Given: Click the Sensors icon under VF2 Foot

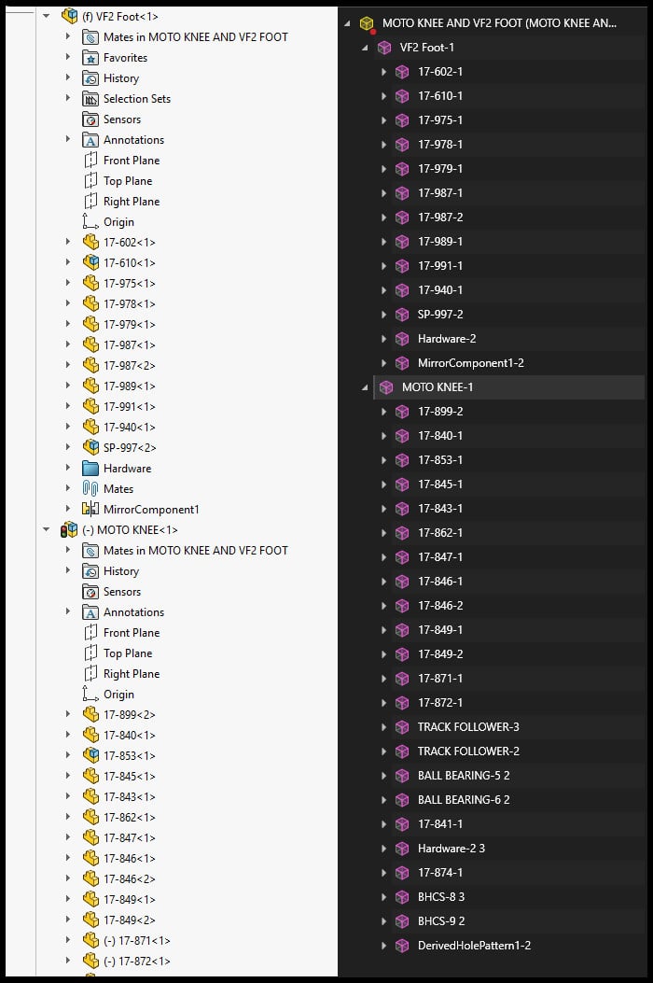Looking at the screenshot, I should click(90, 119).
